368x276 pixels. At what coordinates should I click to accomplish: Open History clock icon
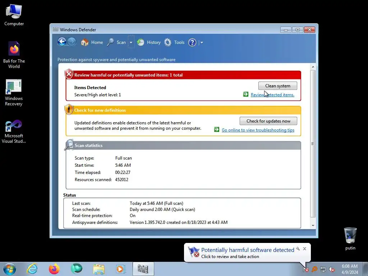pos(141,42)
